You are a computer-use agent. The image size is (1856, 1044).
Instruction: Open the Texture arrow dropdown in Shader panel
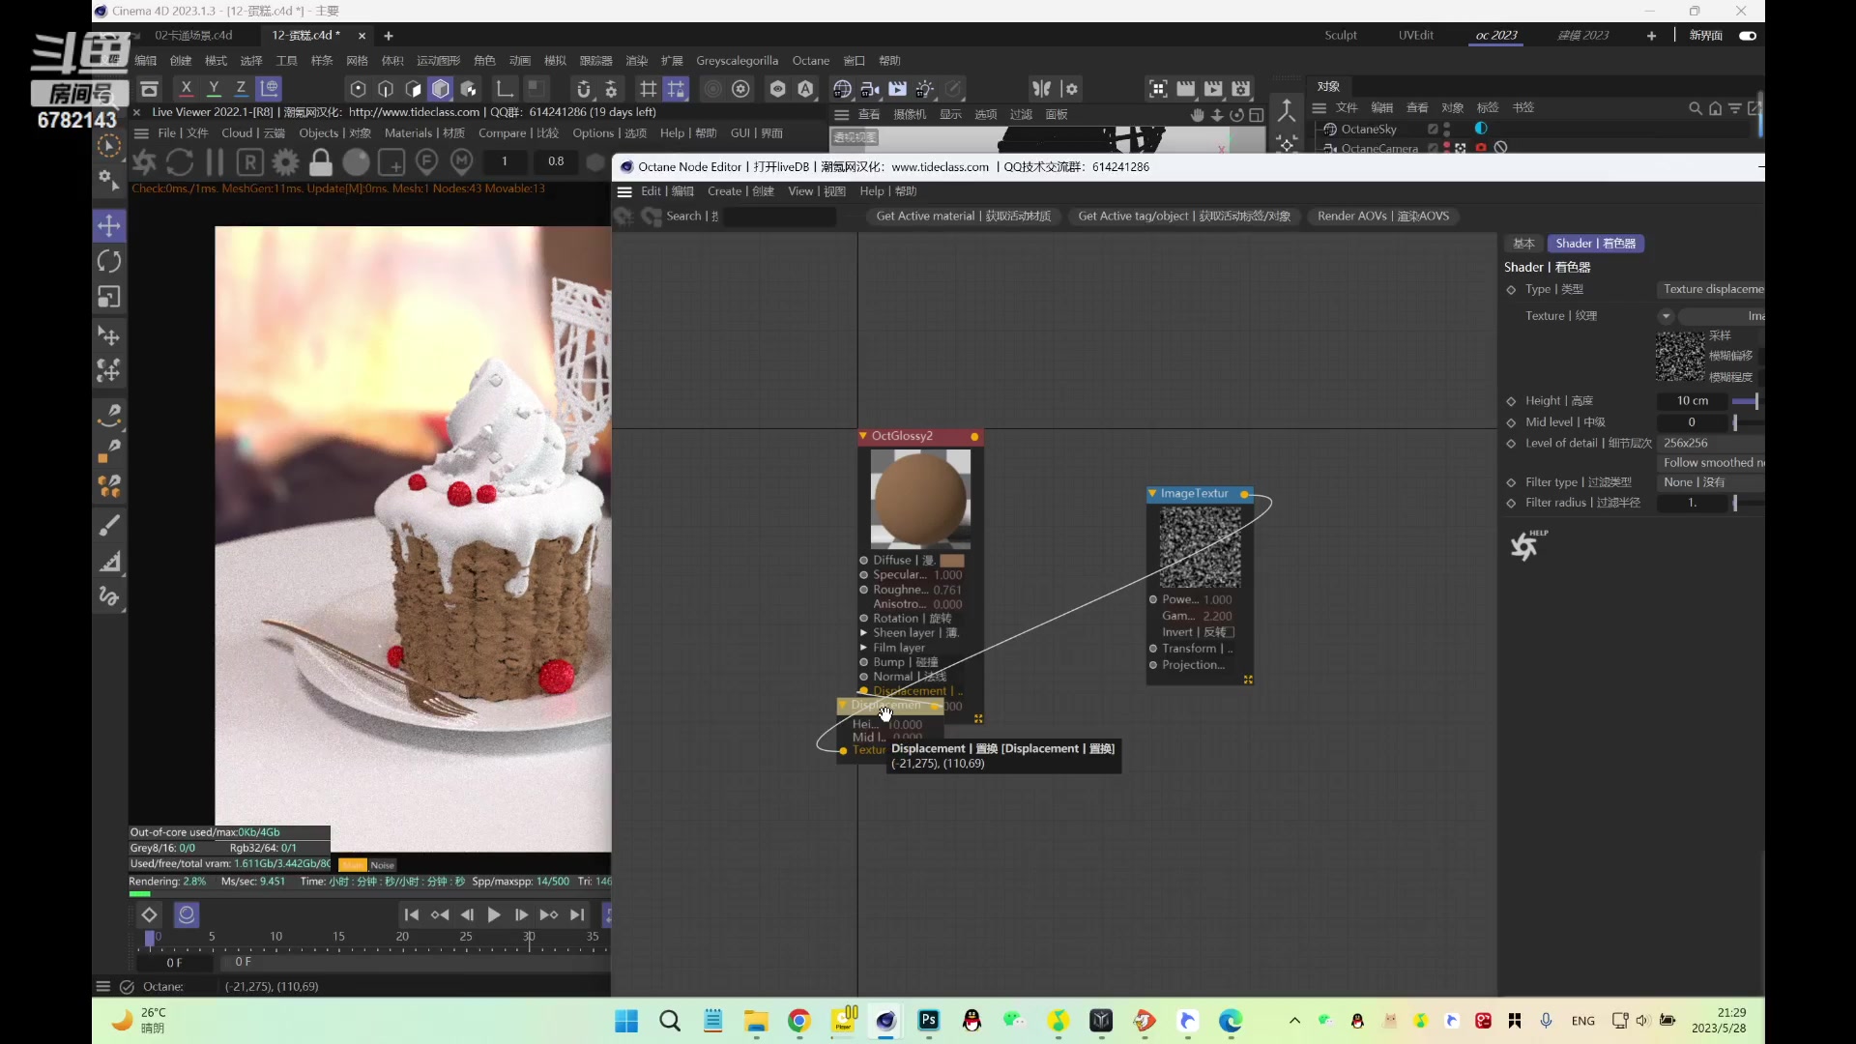pos(1666,316)
